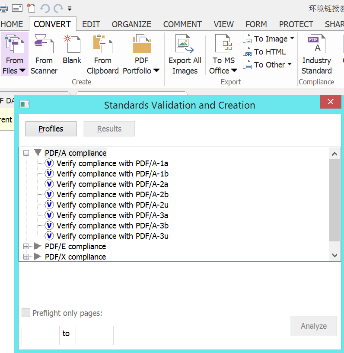Select the CONVERT ribbon tab
The image size is (344, 353).
52,24
